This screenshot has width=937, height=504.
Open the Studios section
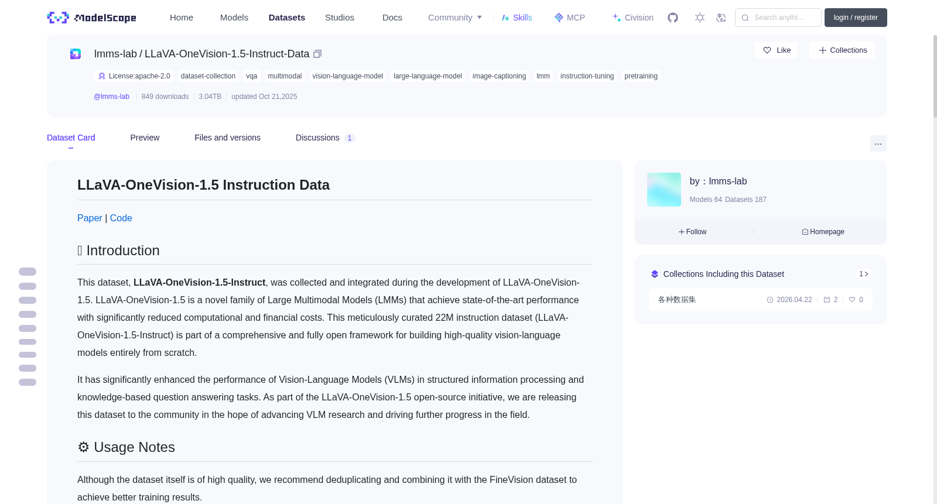[340, 18]
